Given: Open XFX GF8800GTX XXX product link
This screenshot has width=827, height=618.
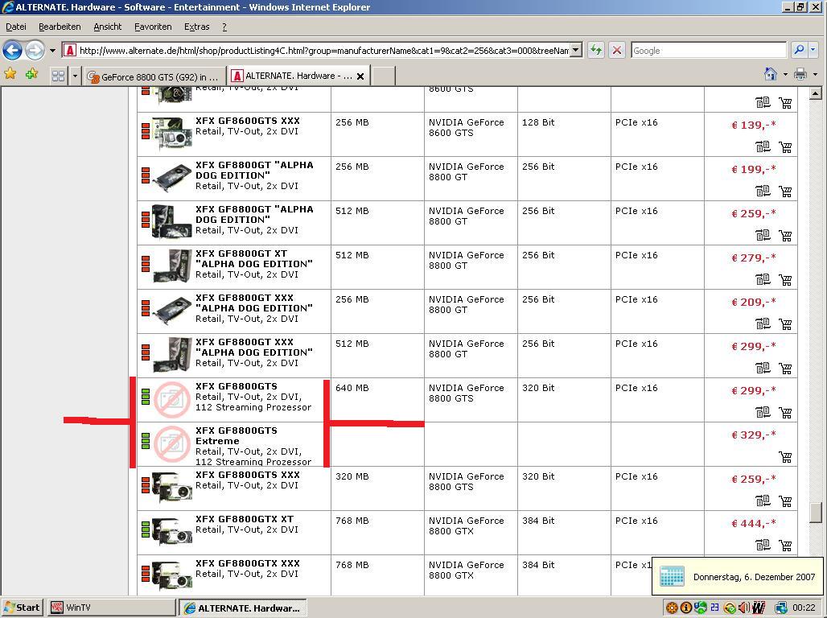Looking at the screenshot, I should 247,563.
